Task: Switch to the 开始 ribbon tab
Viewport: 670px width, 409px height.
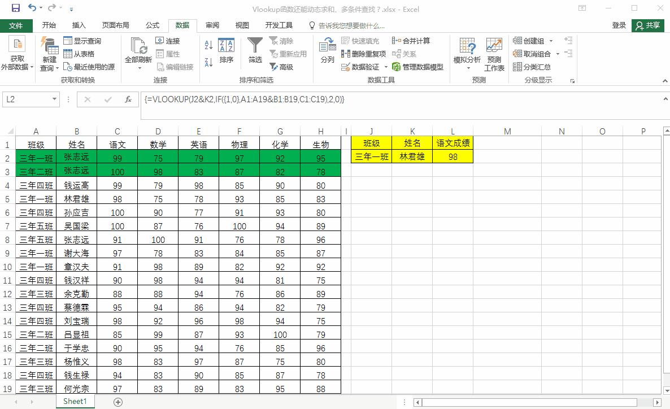Action: click(x=48, y=25)
